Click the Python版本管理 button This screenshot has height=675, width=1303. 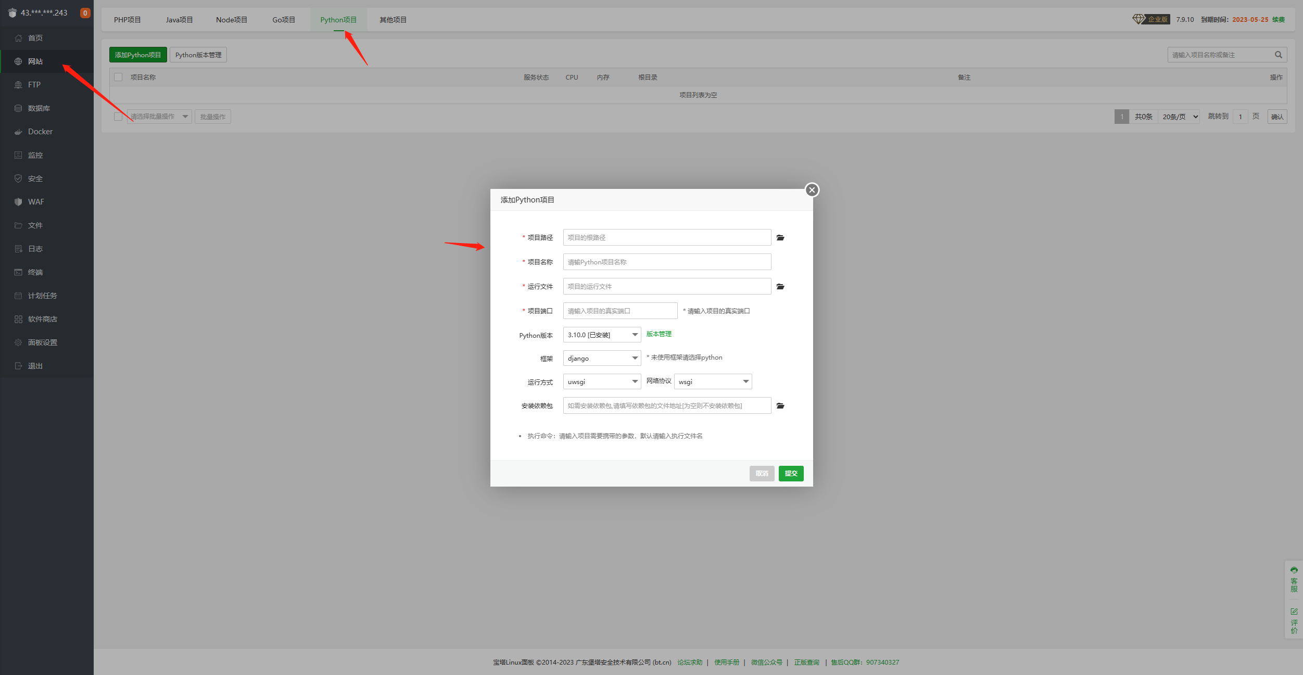[198, 55]
